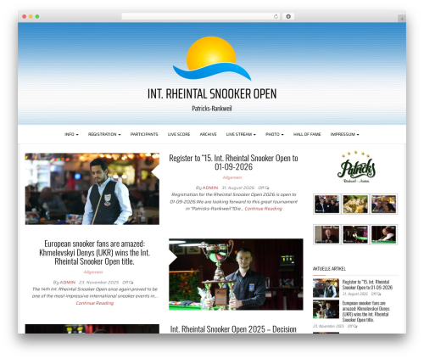Open sidebar European snooker fans are amazed link
This screenshot has width=424, height=359.
[366, 311]
